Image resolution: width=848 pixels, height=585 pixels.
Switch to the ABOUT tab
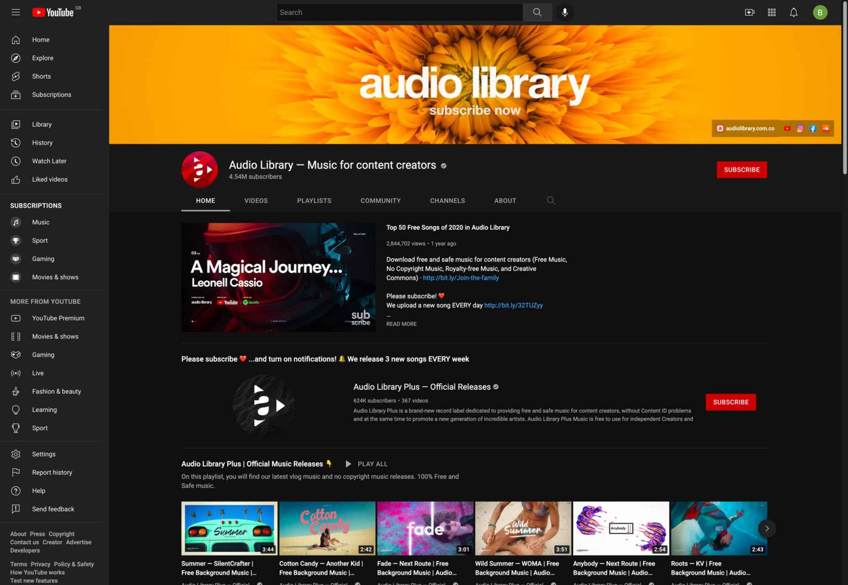tap(505, 201)
